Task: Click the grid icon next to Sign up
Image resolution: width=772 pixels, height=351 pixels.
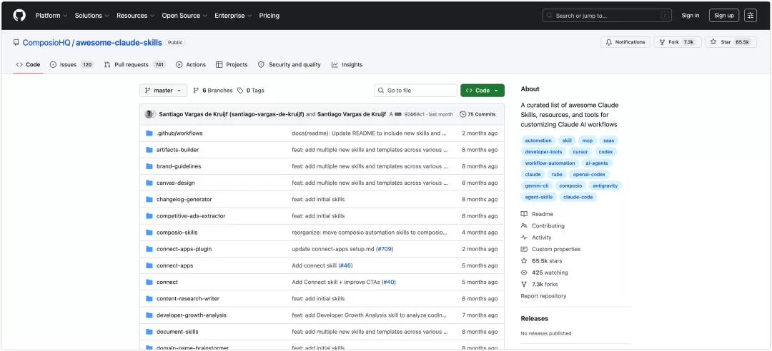Action: point(751,15)
